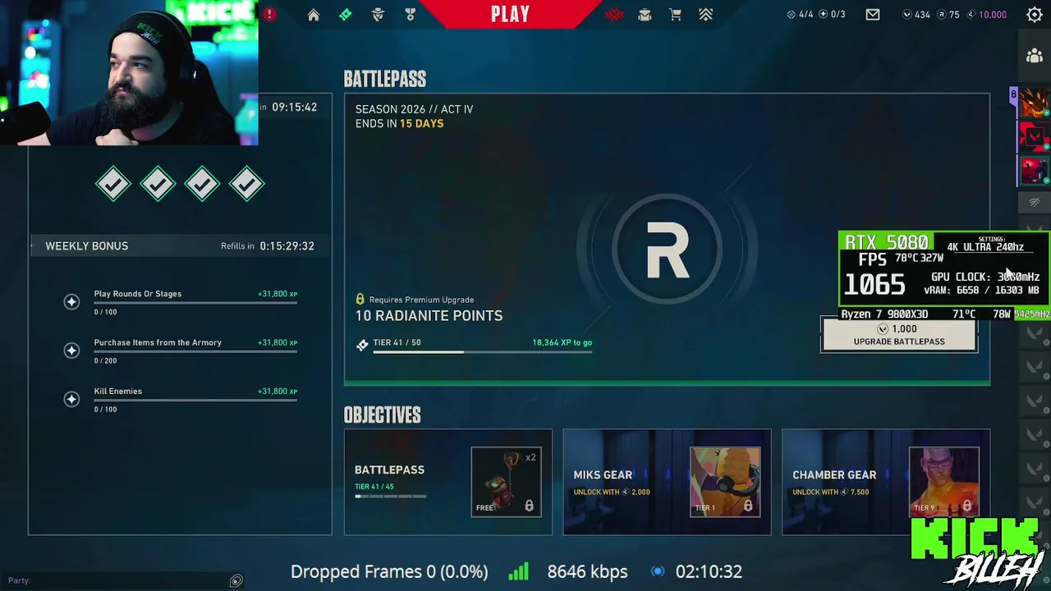Click the Kill Enemies progress bar
This screenshot has width=1051, height=591.
(195, 401)
